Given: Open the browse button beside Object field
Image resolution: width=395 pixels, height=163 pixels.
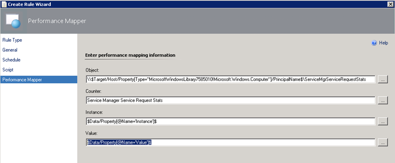Looking at the screenshot, I should tap(382, 79).
